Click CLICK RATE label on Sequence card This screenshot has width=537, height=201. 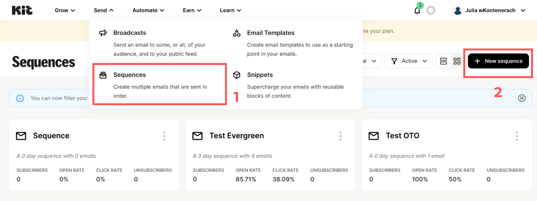coord(109,170)
